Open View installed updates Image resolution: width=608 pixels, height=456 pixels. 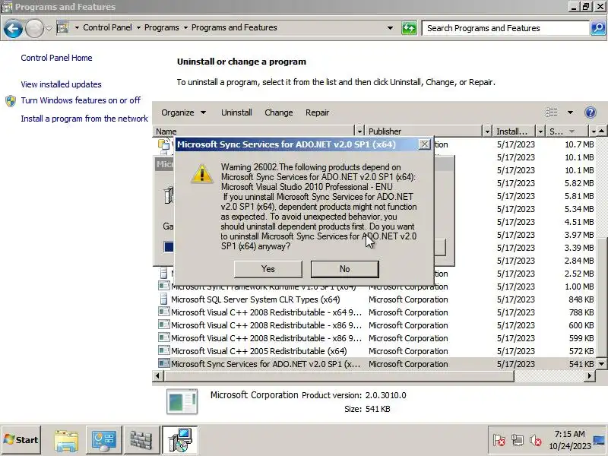click(62, 84)
